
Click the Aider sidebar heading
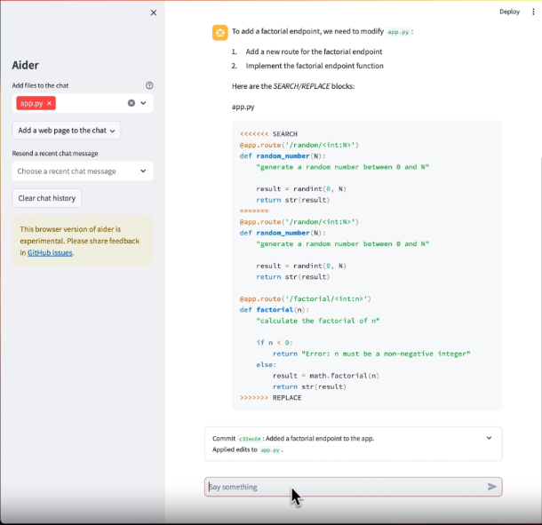(26, 66)
